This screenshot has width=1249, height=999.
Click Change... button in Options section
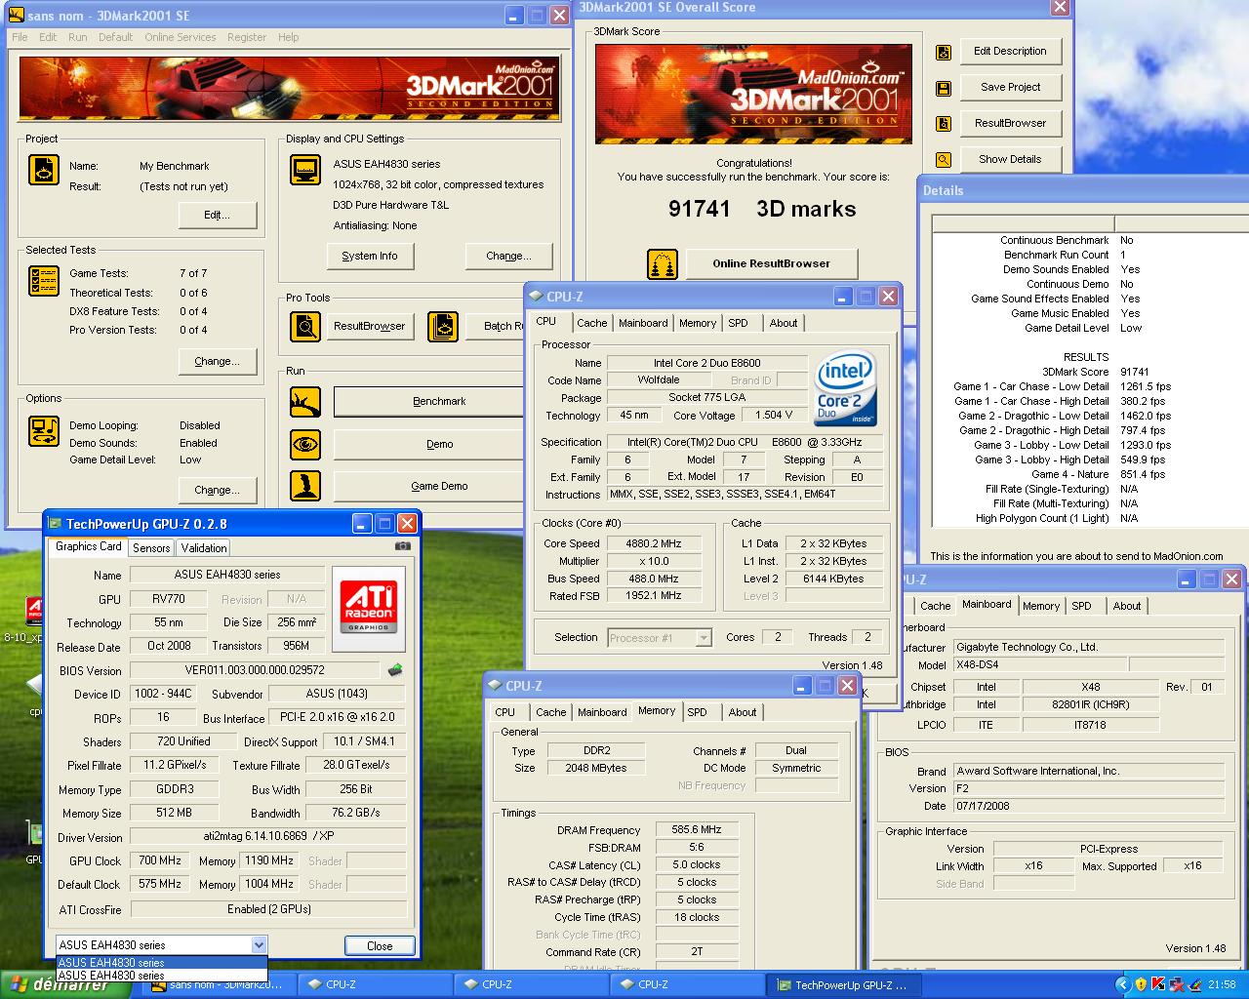(217, 490)
